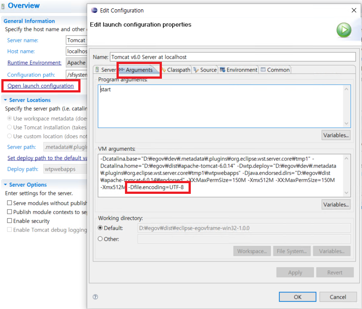Viewport: 362px width, 309px height.
Task: Close the Edit Configuration dialog
Action: tap(354, 10)
